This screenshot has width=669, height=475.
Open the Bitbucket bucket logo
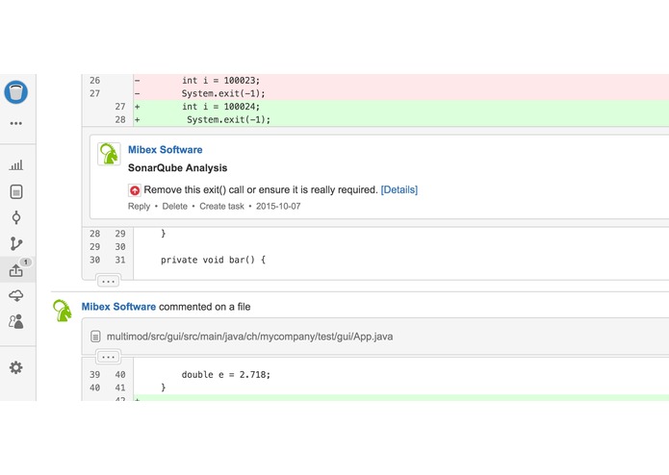pos(16,92)
